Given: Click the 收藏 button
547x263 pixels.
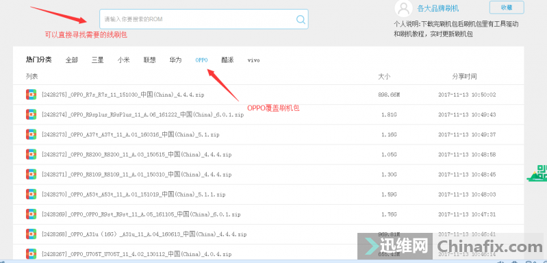Looking at the screenshot, I should (x=507, y=8).
